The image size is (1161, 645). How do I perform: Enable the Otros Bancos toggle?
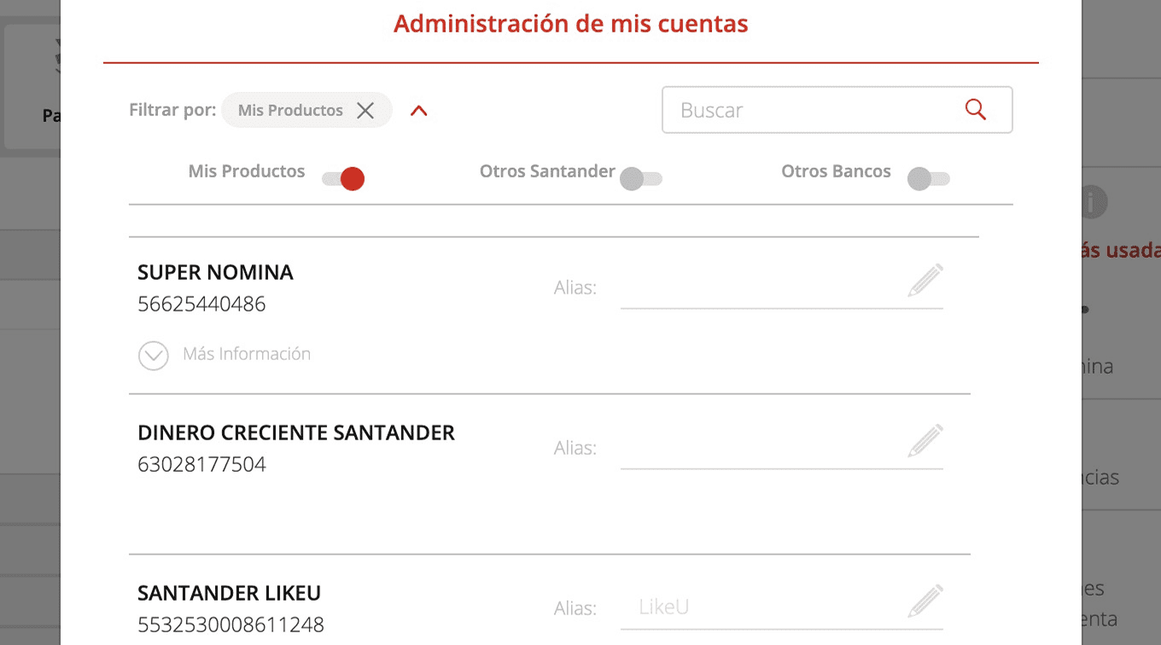coord(928,178)
